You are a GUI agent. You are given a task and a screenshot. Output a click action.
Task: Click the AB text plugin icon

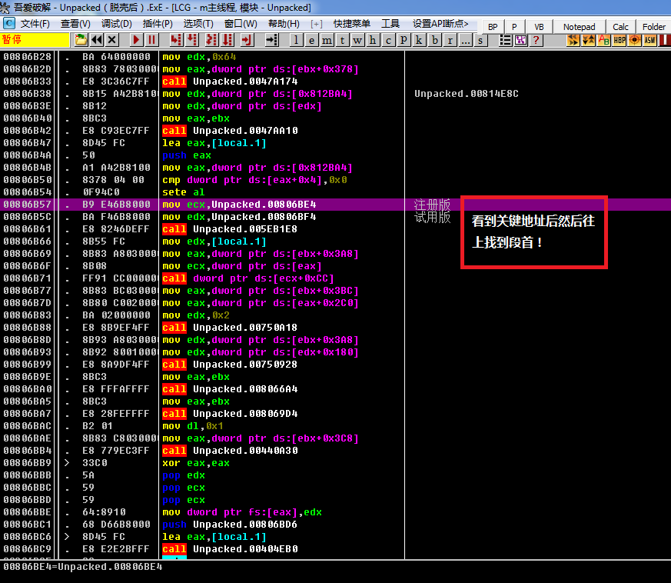[604, 40]
